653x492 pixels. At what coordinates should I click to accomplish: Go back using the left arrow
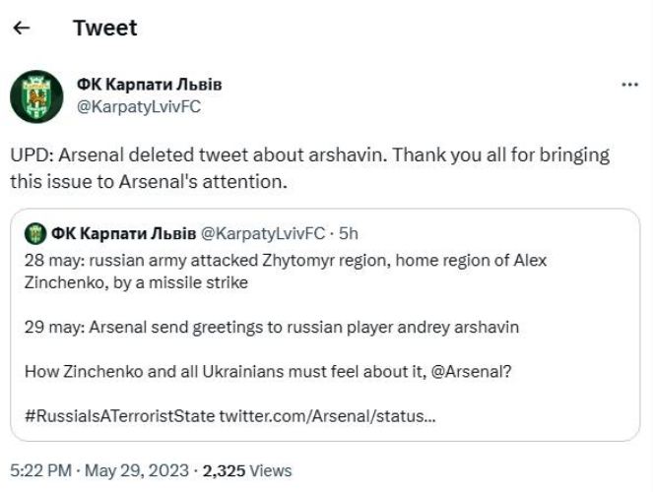(x=22, y=28)
